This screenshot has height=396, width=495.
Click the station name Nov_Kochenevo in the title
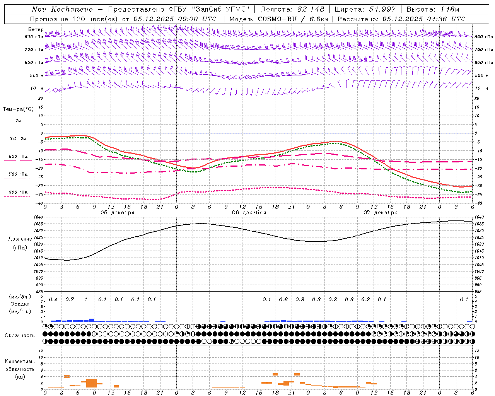[62, 10]
